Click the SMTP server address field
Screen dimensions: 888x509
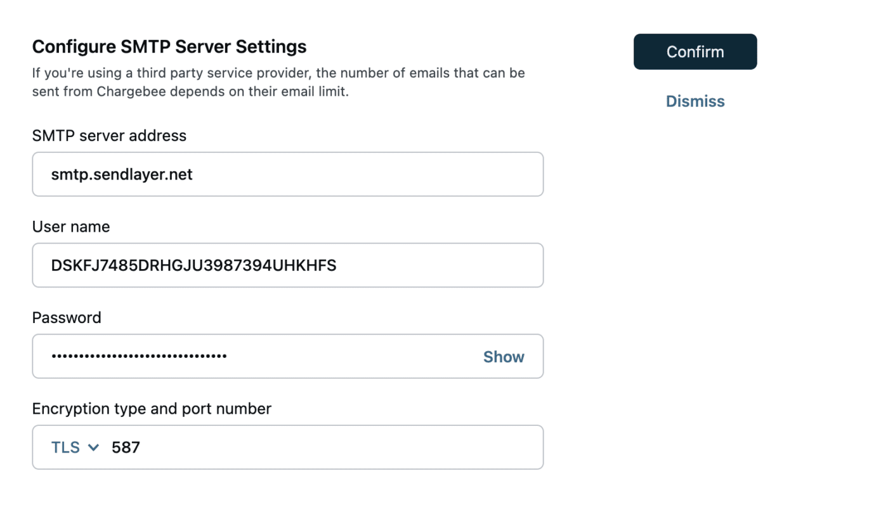[287, 174]
